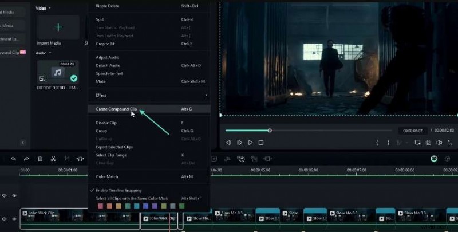458x232 pixels.
Task: Click the speech-to-text icon in timeline toolbar
Action: coord(241,159)
